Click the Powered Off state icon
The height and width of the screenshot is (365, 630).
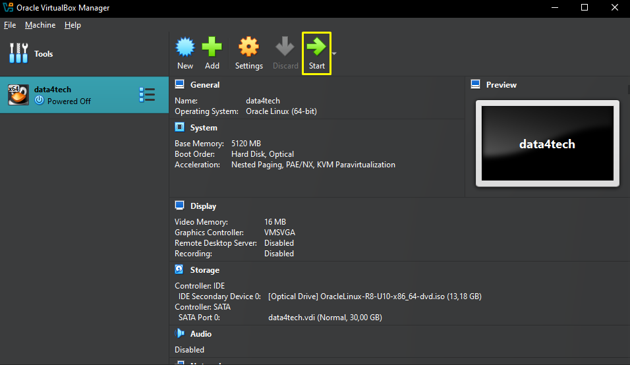coord(40,100)
